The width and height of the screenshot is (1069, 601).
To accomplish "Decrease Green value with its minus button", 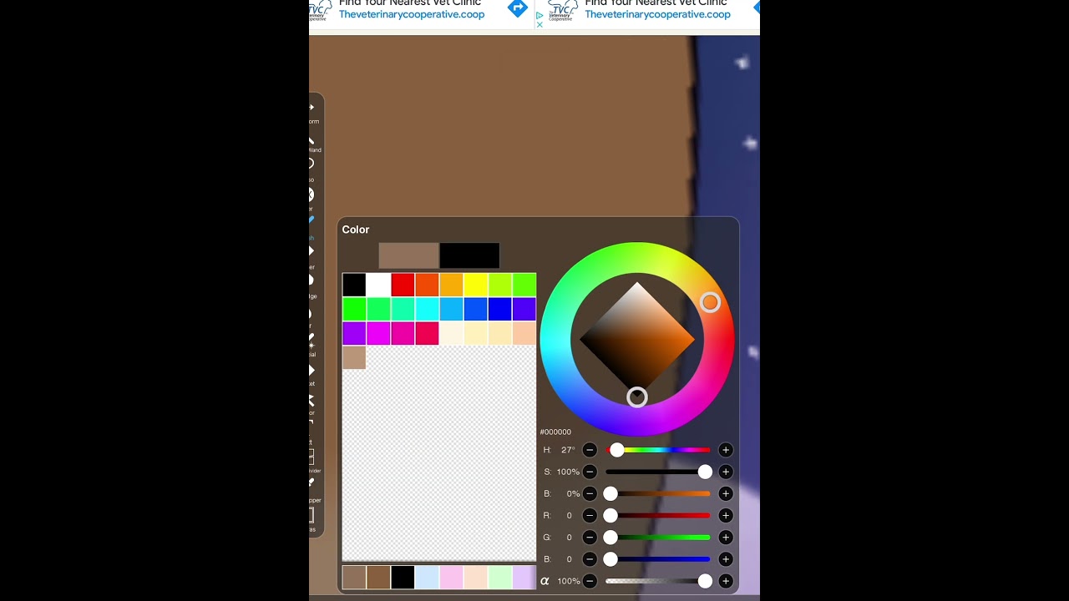I will [590, 538].
